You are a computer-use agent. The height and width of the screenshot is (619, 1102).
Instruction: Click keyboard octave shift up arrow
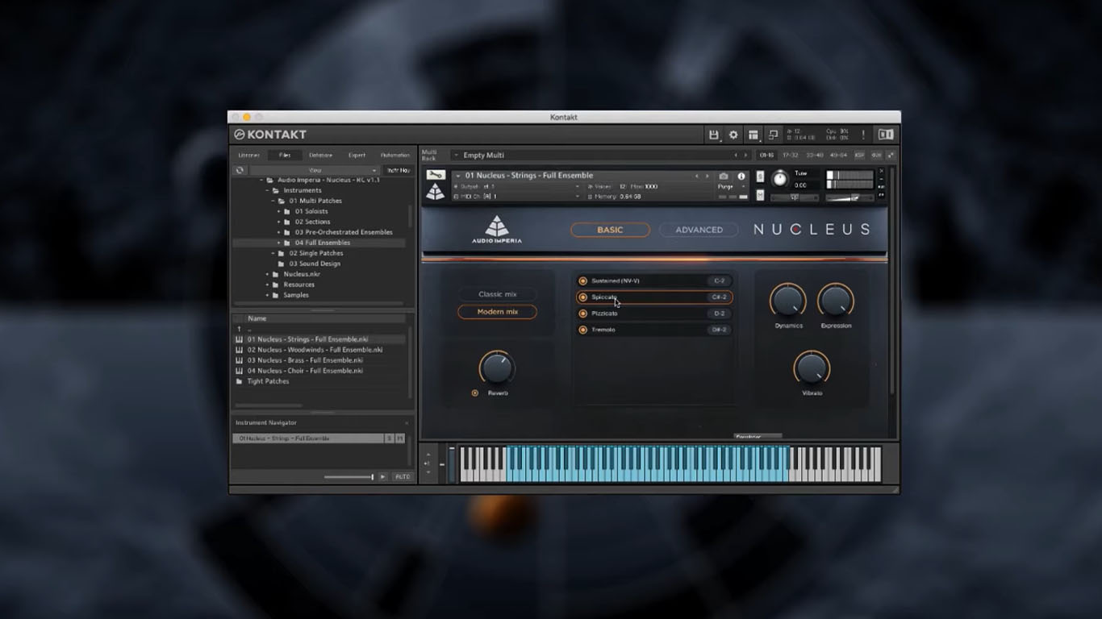428,455
